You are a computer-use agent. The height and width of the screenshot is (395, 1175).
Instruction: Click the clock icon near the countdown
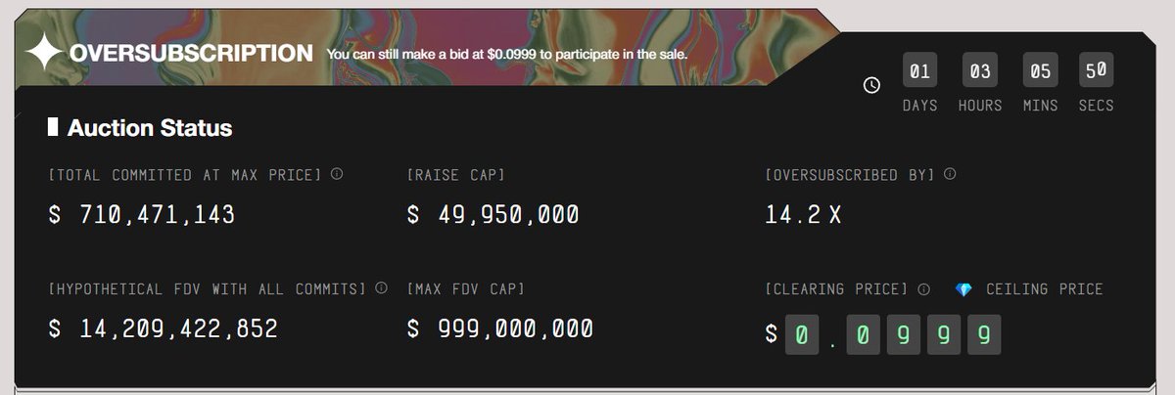[871, 85]
